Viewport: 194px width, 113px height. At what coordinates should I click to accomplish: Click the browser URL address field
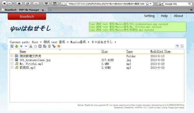106,4
